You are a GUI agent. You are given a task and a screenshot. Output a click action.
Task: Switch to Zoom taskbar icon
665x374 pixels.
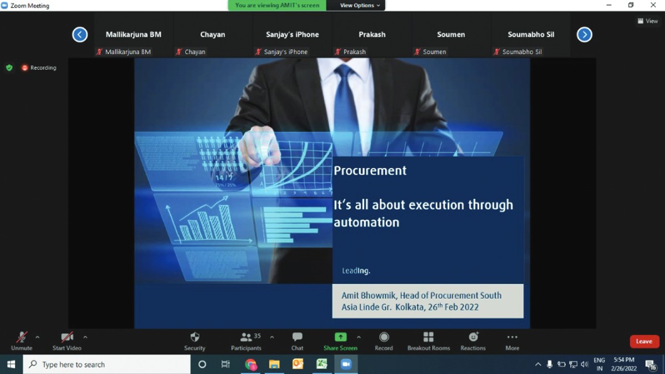click(346, 364)
